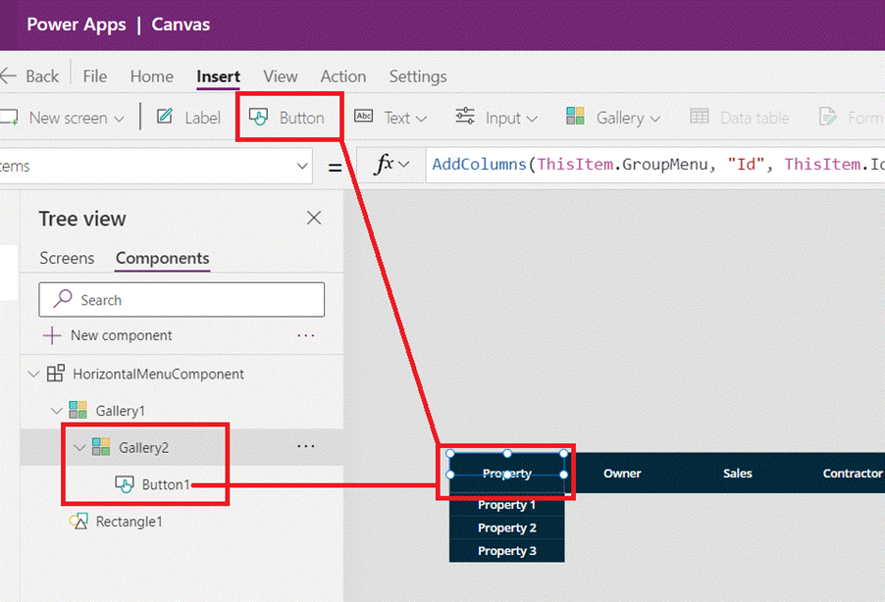The width and height of the screenshot is (885, 602).
Task: Expand the New screen dropdown arrow
Action: (x=119, y=119)
